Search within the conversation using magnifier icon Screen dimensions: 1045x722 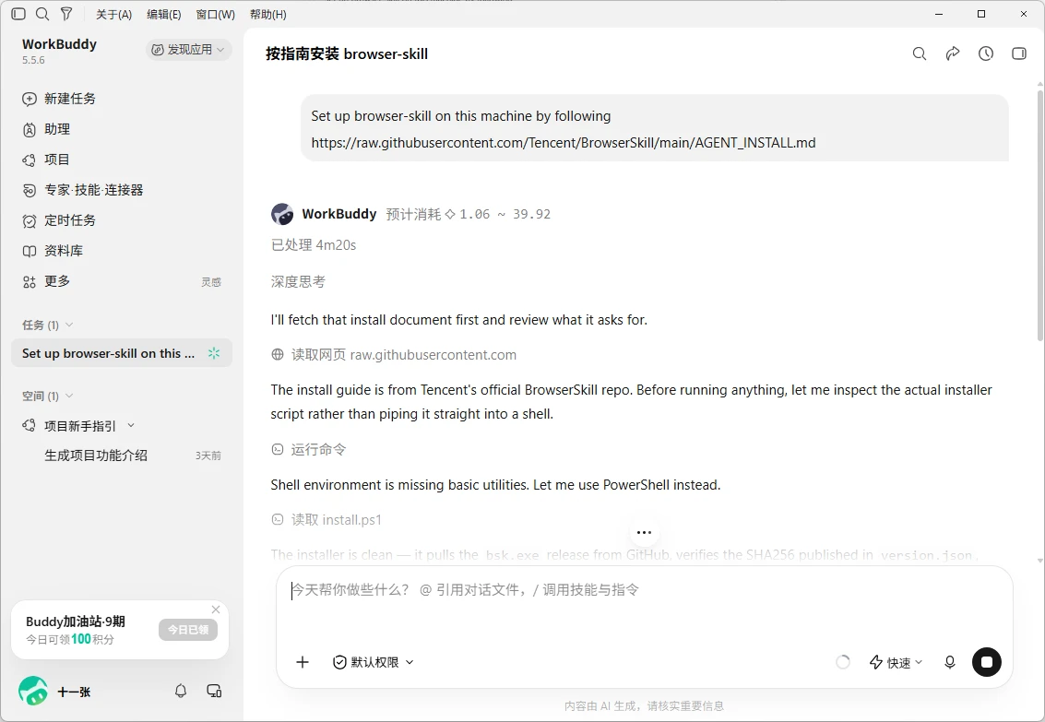pos(920,54)
